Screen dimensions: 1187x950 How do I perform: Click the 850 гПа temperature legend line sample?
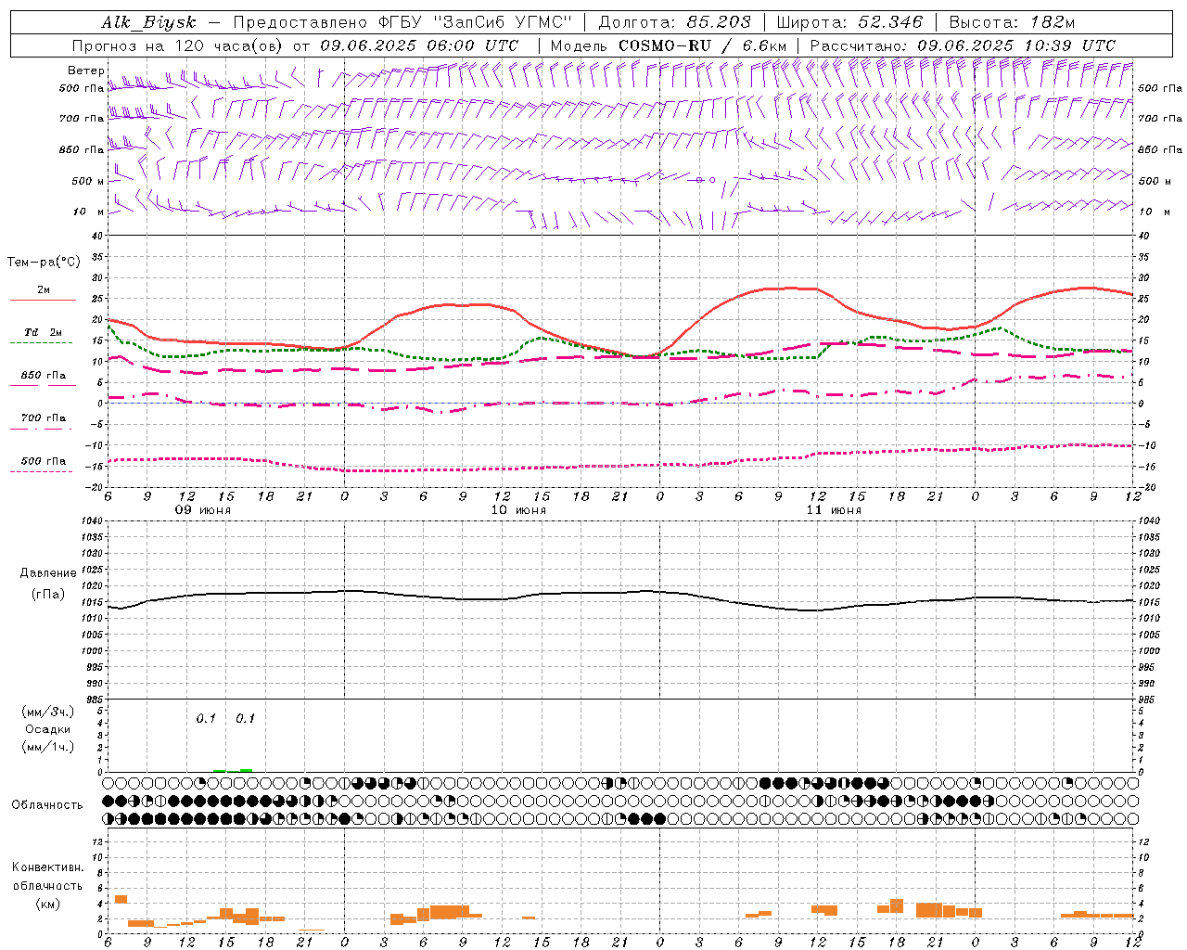click(43, 386)
